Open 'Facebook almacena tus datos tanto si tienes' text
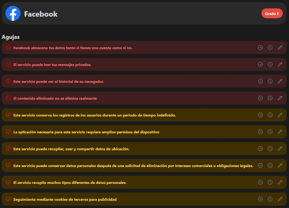Viewport: 289px width, 208px height. pyautogui.click(x=73, y=48)
